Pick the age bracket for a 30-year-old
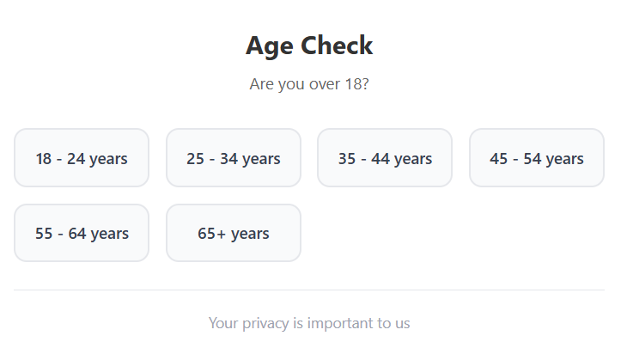 (234, 158)
